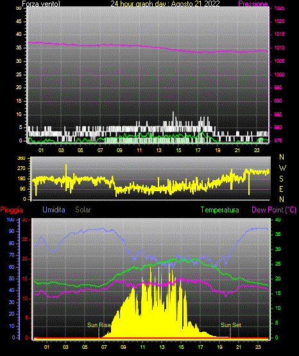Click the 'Sun Set' marker label
299x356 pixels.
pos(231,325)
